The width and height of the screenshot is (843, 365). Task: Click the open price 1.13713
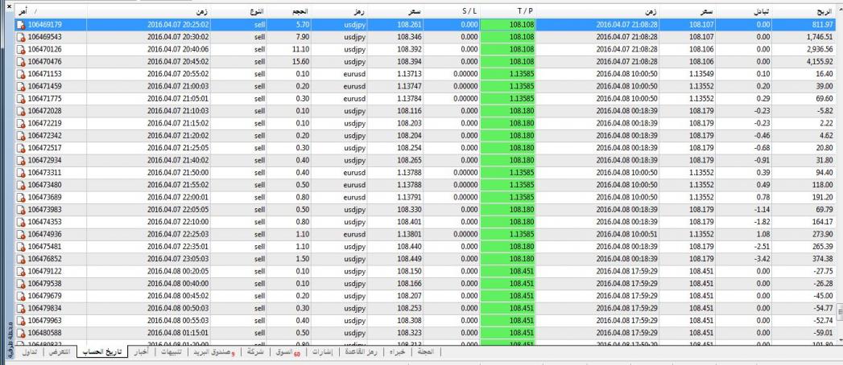coord(409,74)
